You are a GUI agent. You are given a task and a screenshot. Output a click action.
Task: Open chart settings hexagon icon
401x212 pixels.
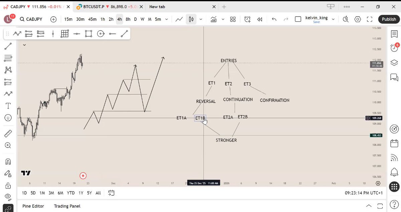tap(358, 19)
